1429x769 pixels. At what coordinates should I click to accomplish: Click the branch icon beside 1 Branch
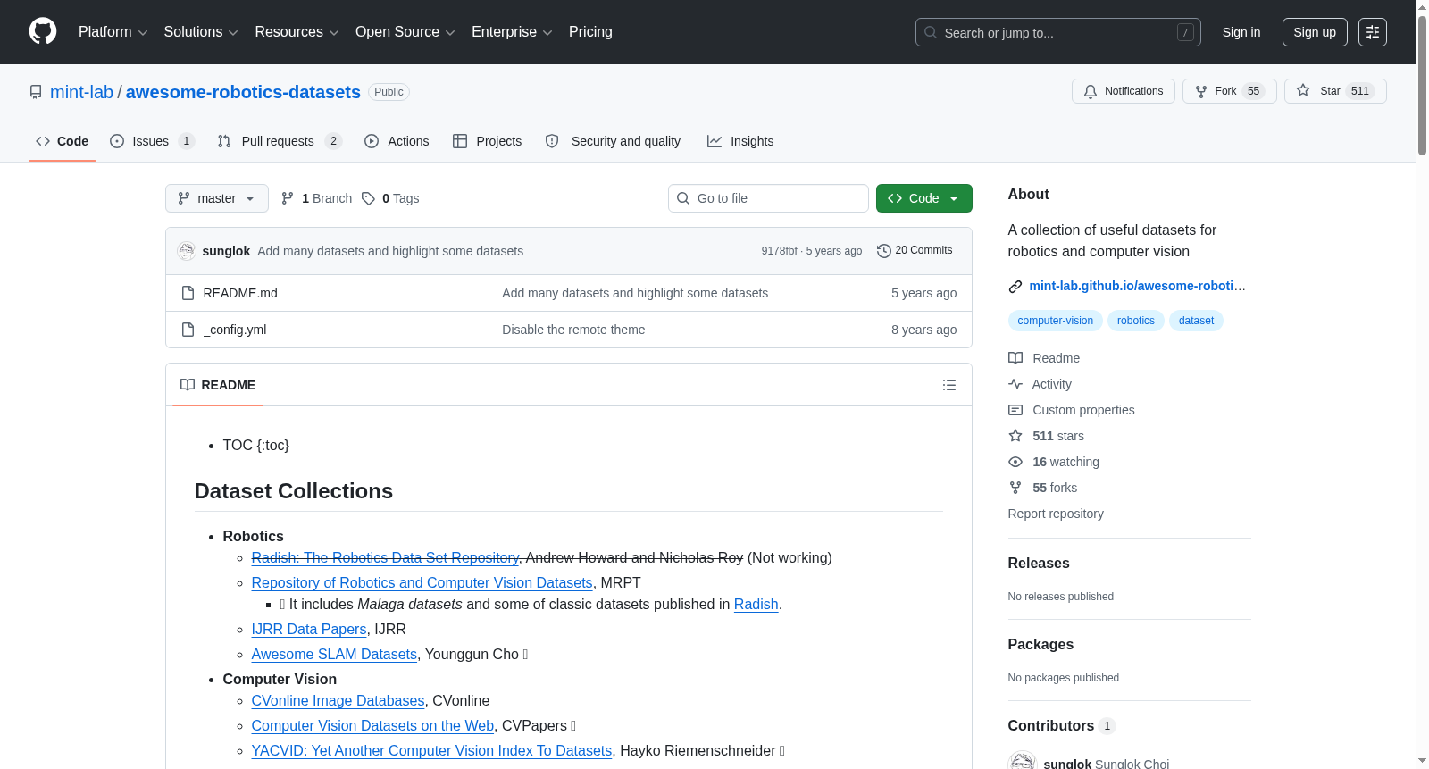288,198
